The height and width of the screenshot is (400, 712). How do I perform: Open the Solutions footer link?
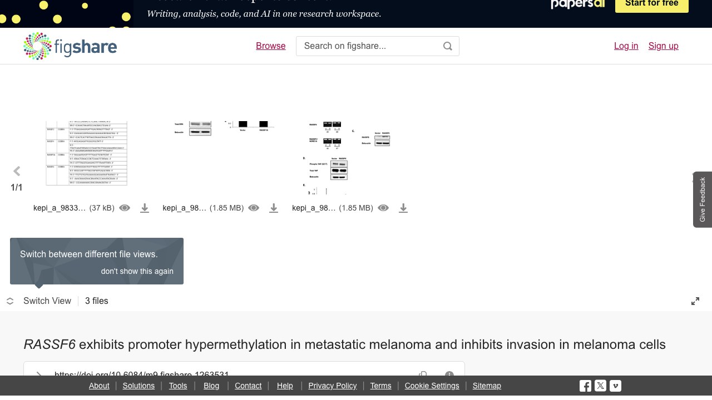coord(139,386)
